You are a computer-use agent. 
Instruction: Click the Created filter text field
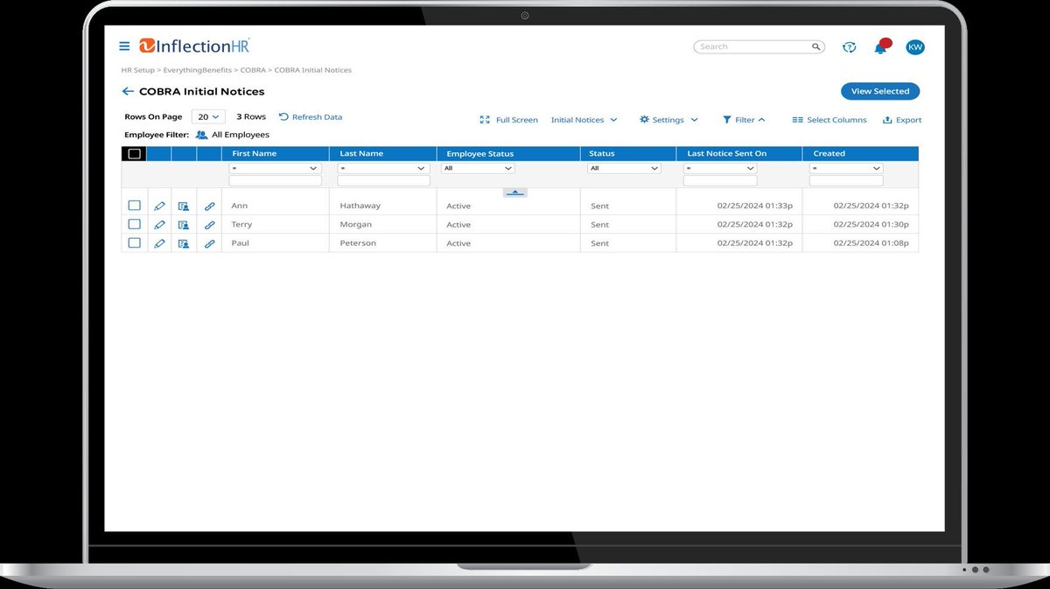[846, 181]
